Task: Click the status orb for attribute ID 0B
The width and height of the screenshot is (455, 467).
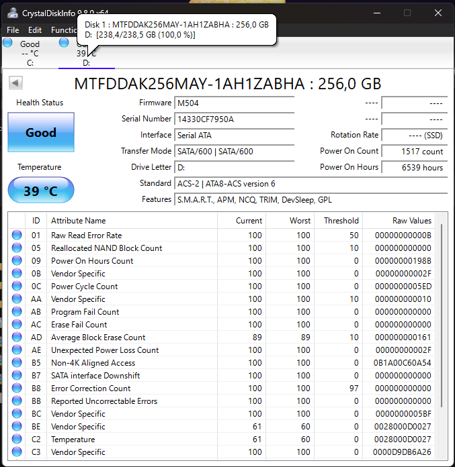Action: tap(17, 273)
